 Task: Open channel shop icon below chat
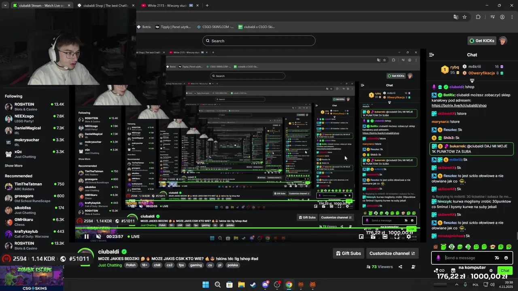453,270
